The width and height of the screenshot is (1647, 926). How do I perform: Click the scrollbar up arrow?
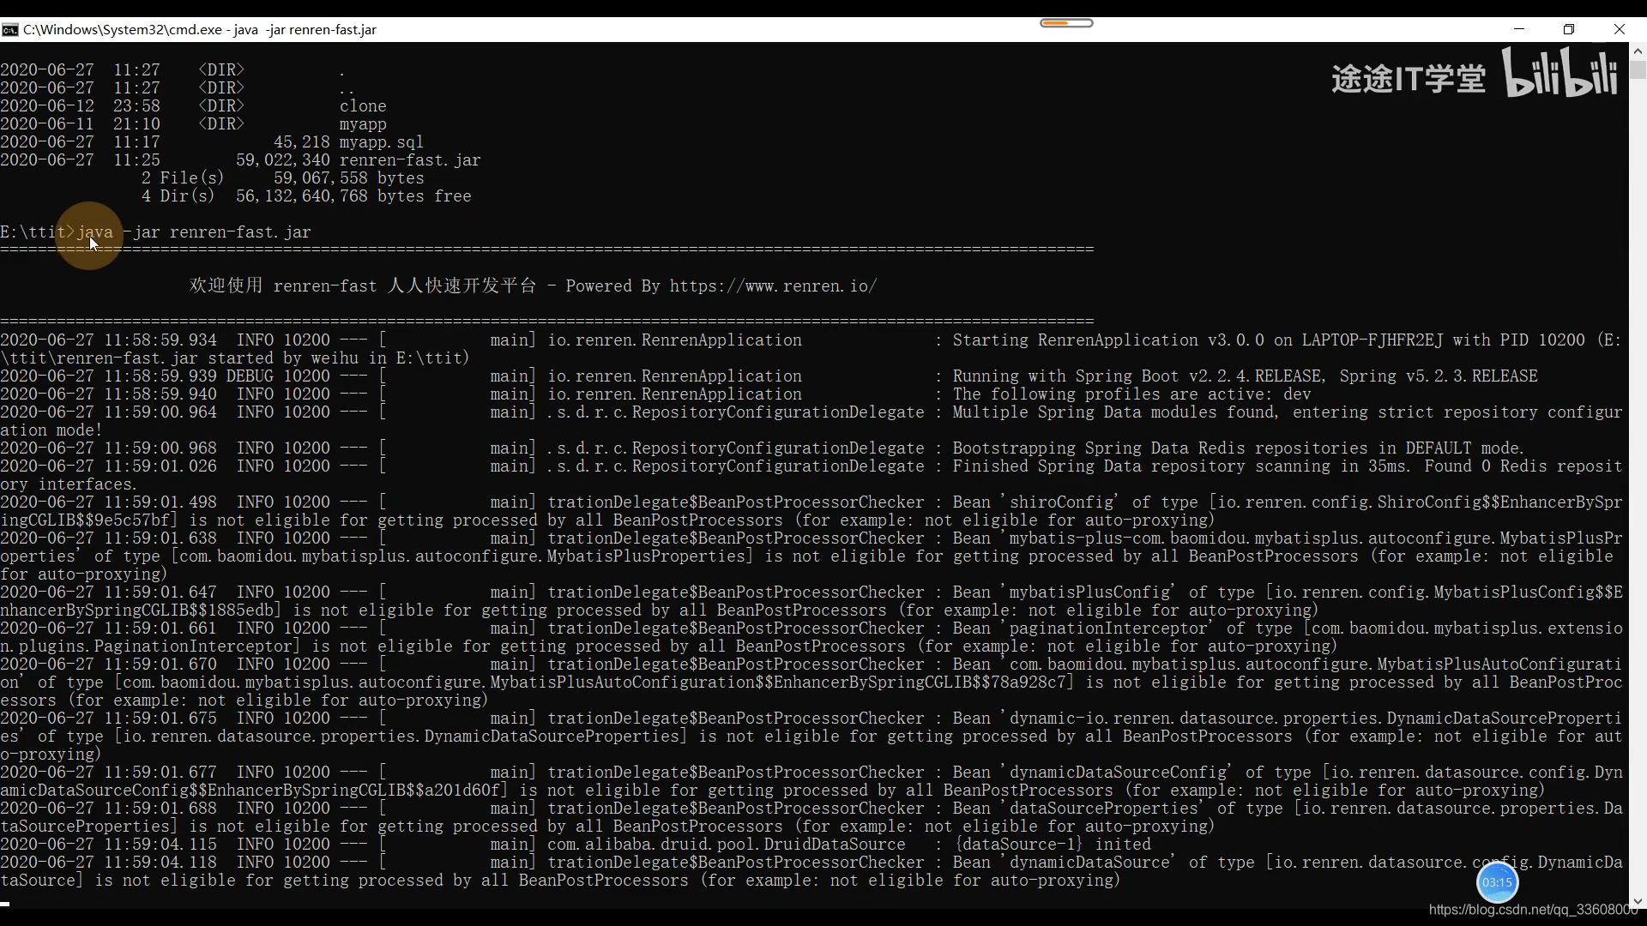click(1638, 51)
